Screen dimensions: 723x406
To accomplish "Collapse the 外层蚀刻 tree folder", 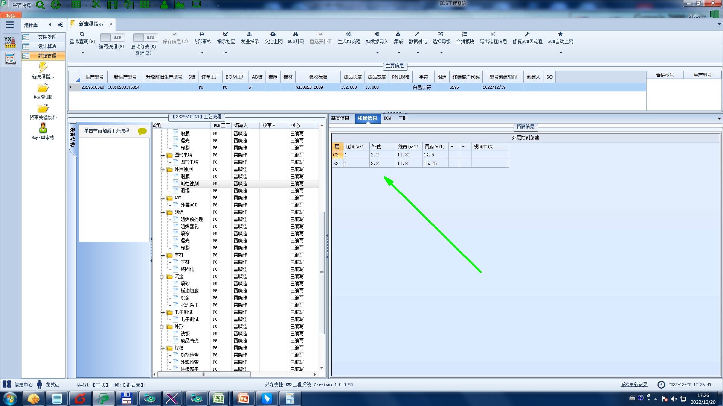I will (x=162, y=170).
